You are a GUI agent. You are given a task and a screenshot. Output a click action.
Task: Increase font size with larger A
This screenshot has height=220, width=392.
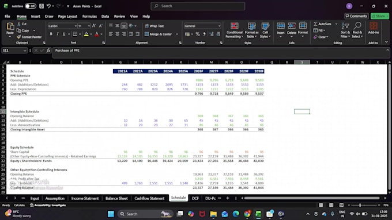(94, 26)
